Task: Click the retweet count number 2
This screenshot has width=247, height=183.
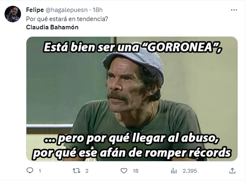Action: (87, 171)
